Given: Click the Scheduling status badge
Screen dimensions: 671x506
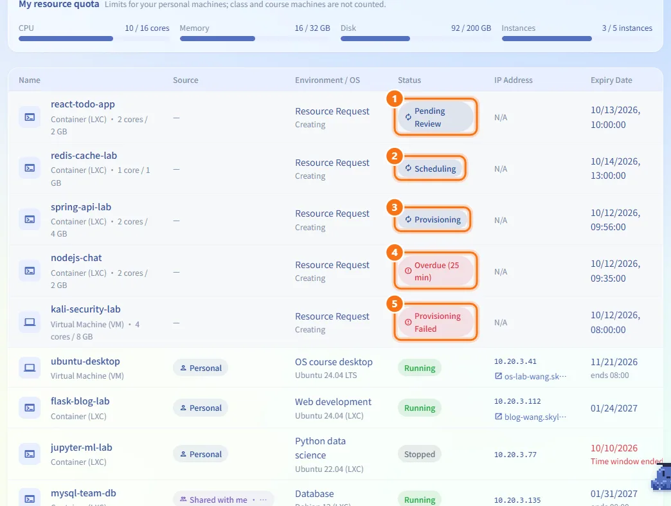Looking at the screenshot, I should [x=431, y=168].
